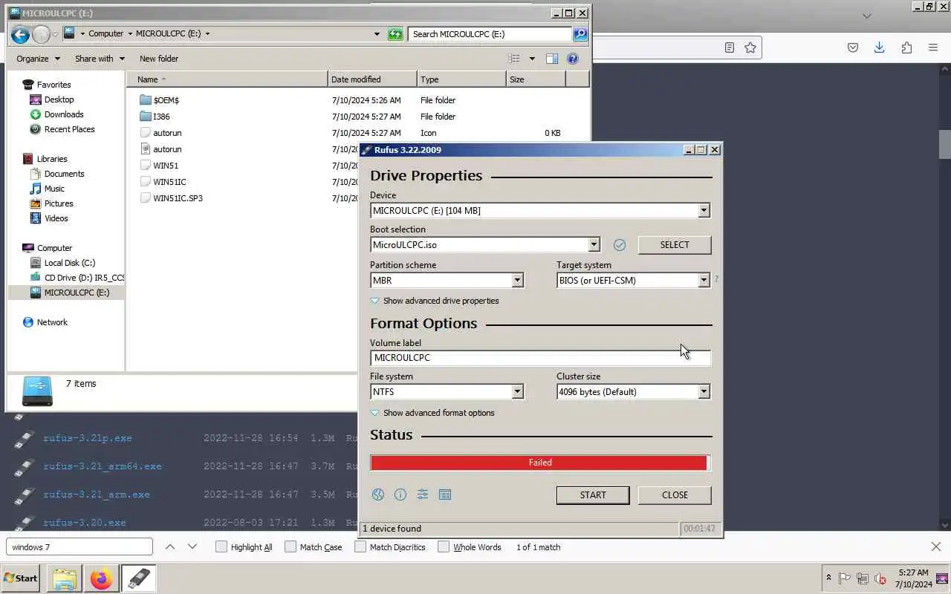951x594 pixels.
Task: Open the Rufus About info icon
Action: point(400,495)
